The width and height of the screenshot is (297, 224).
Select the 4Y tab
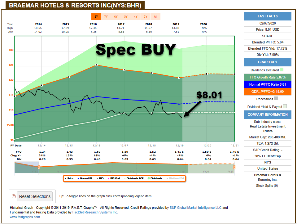136,17
